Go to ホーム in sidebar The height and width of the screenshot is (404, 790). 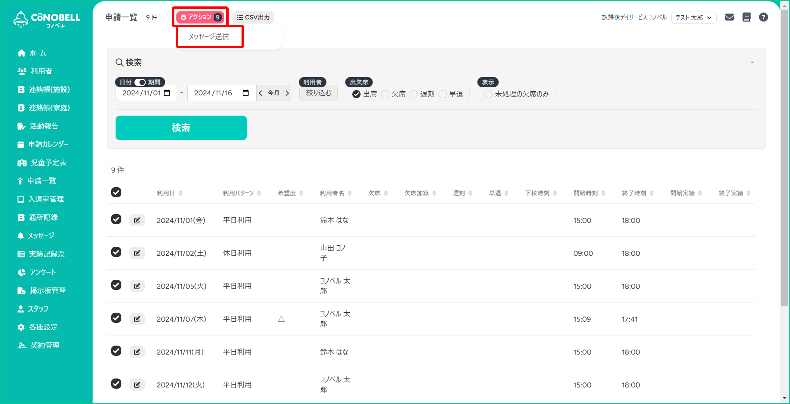tap(32, 53)
